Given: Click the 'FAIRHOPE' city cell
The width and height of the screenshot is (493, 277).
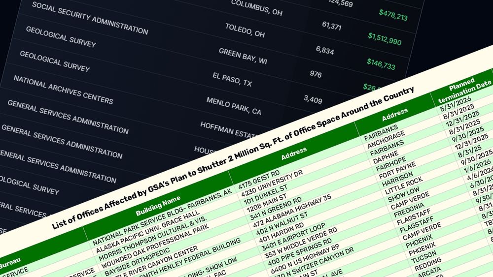Looking at the screenshot, I should (x=391, y=164).
